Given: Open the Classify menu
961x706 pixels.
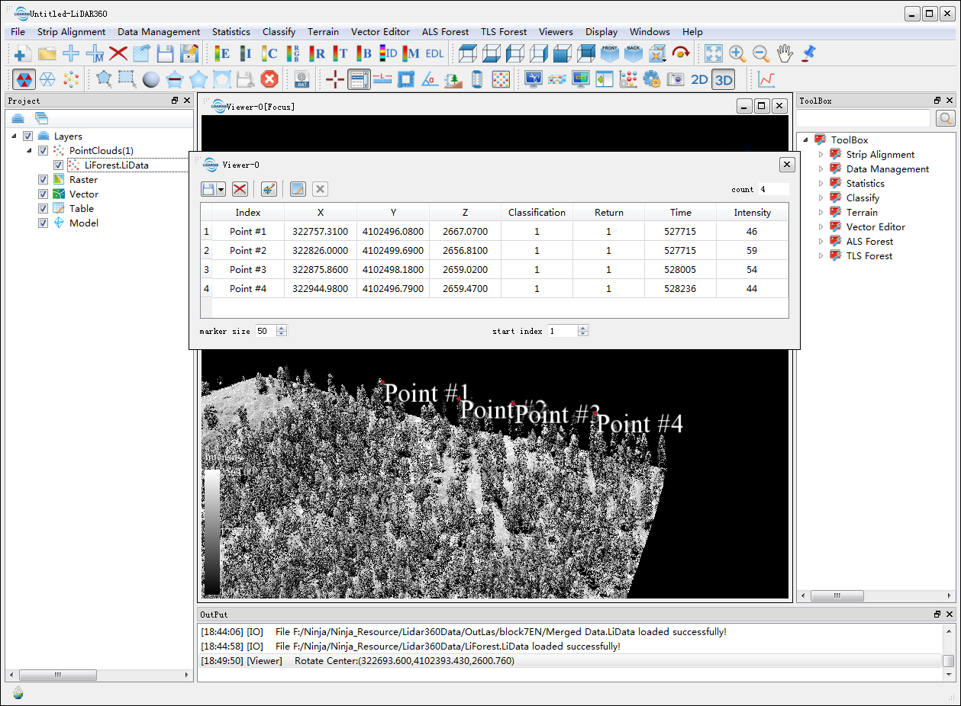Looking at the screenshot, I should [x=279, y=32].
